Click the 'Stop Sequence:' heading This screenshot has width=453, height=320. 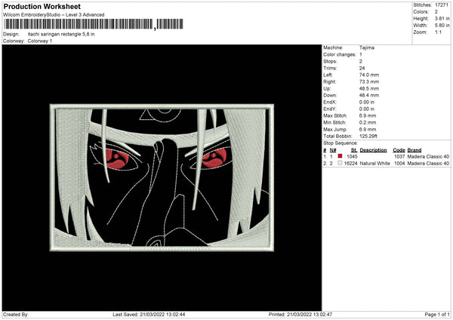point(341,143)
